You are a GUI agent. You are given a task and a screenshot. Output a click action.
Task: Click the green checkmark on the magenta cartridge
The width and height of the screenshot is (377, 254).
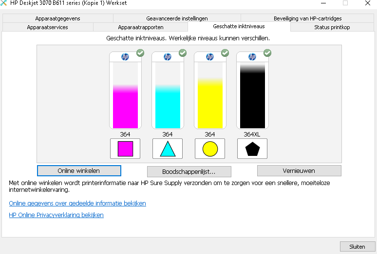(140, 53)
